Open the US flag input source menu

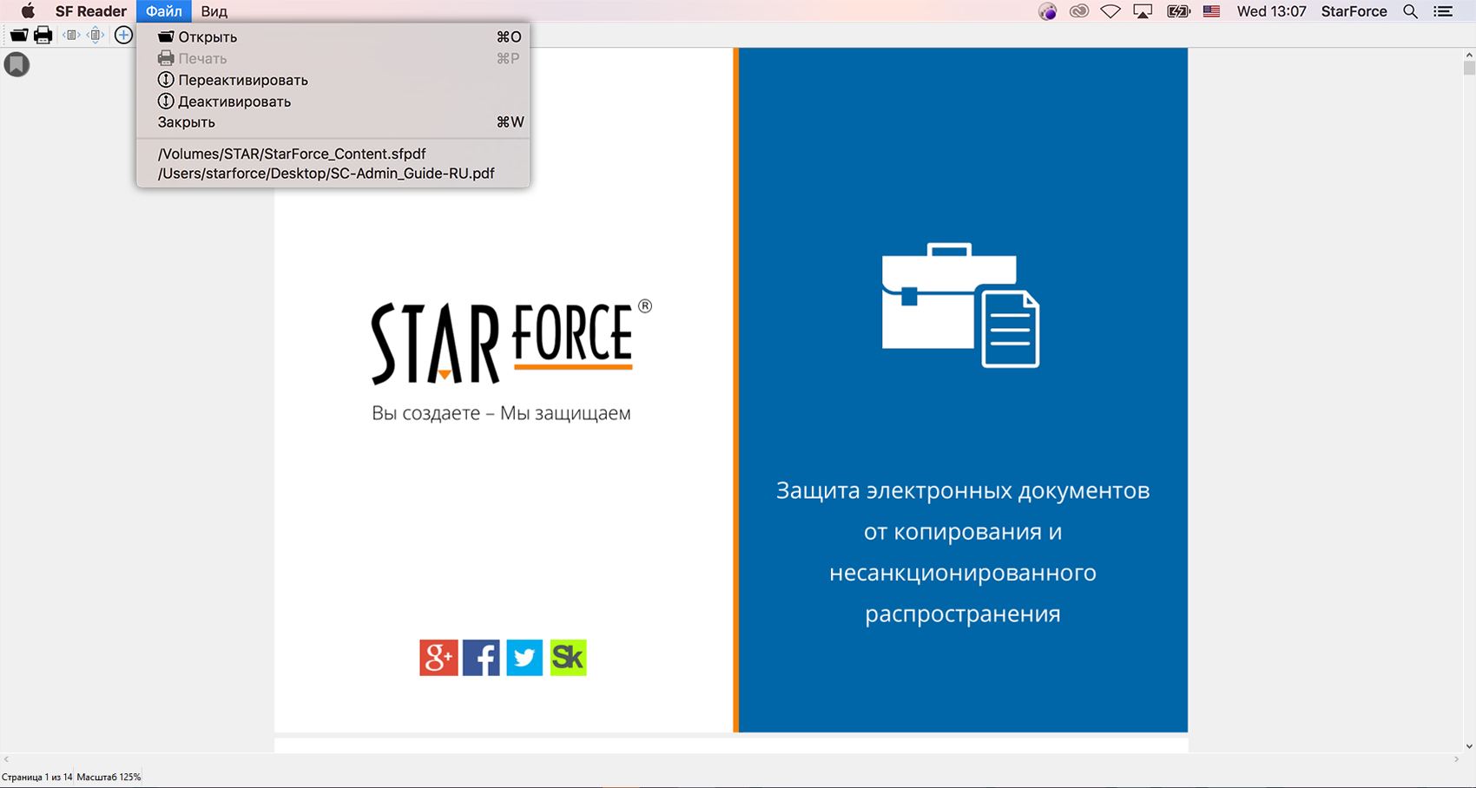tap(1211, 11)
